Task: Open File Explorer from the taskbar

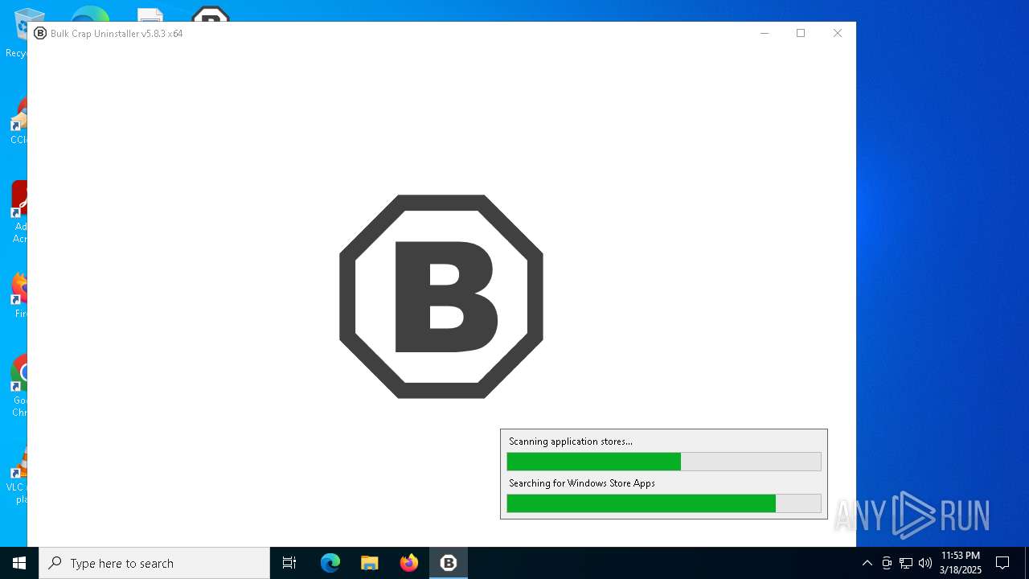Action: [x=369, y=563]
